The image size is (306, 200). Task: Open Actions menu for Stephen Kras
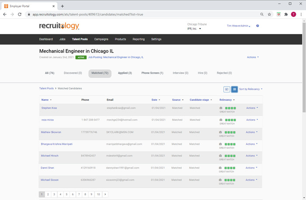[x=252, y=108]
